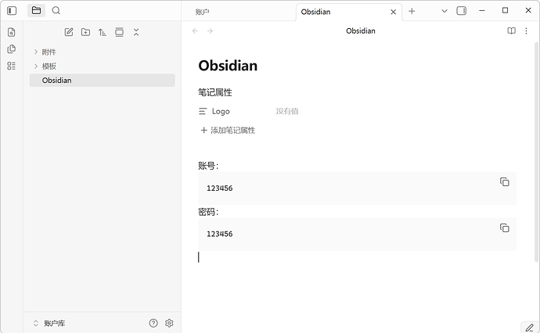Switch to reading view

click(511, 31)
